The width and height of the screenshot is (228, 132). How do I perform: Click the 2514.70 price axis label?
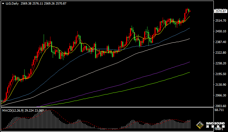click(x=220, y=20)
